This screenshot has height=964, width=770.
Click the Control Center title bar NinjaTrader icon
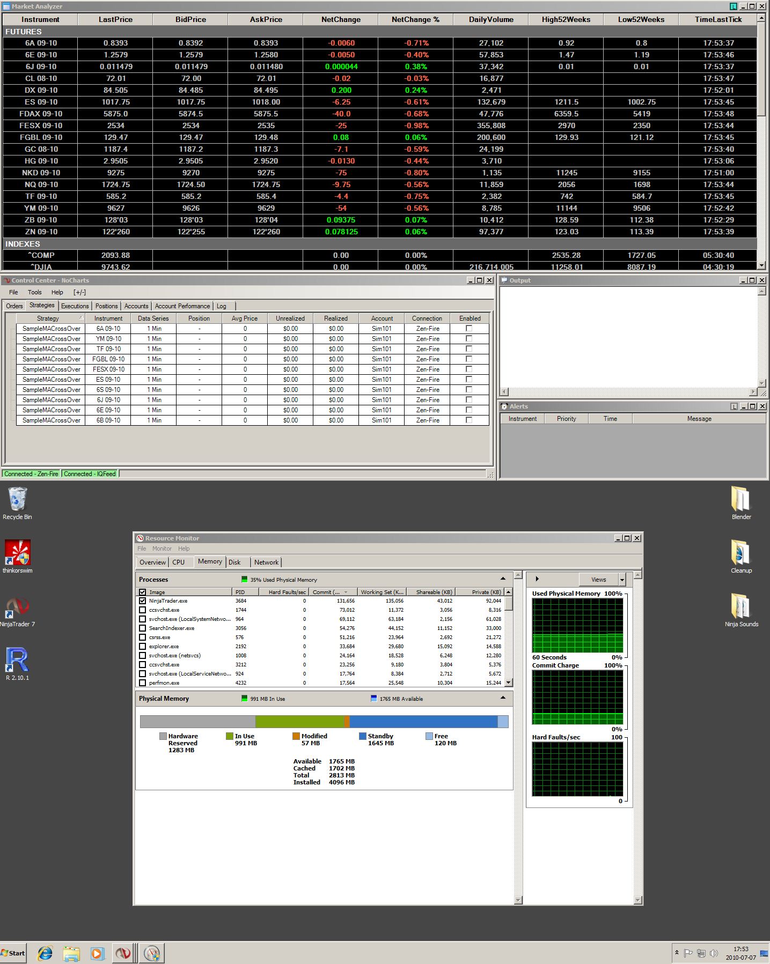point(7,280)
